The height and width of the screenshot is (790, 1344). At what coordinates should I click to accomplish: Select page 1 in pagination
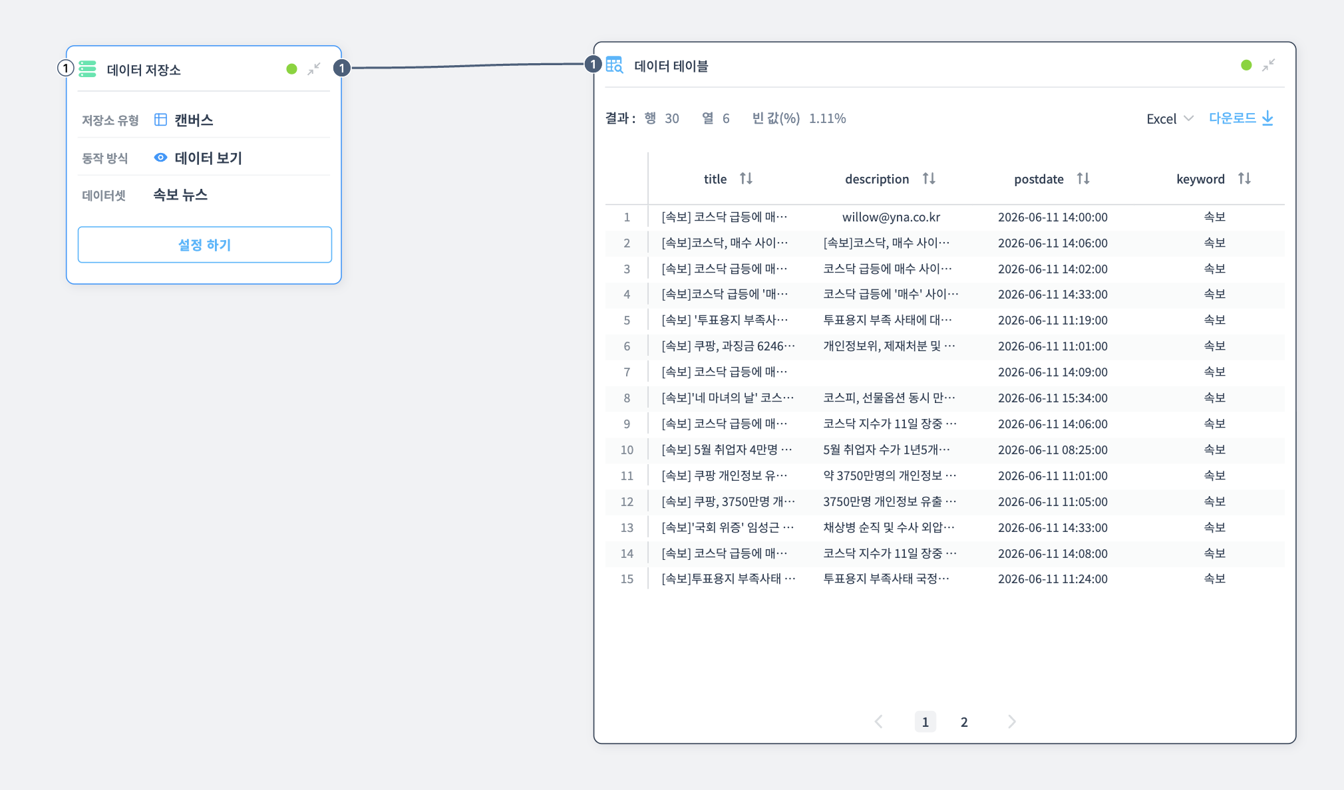(x=925, y=722)
